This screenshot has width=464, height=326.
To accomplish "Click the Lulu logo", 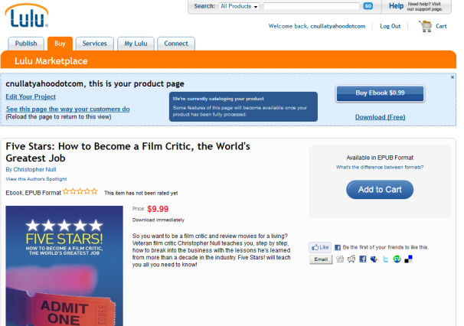I will (x=27, y=16).
